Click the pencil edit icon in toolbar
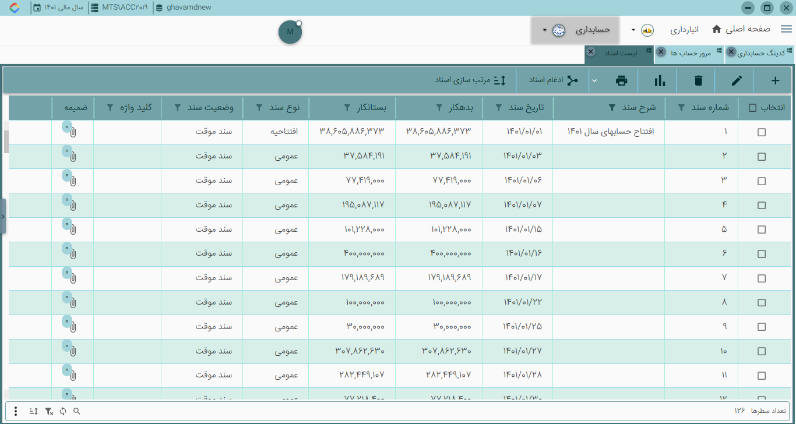 point(737,81)
